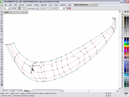
Task: Toggle the symmetrical node button
Action: point(56,8)
